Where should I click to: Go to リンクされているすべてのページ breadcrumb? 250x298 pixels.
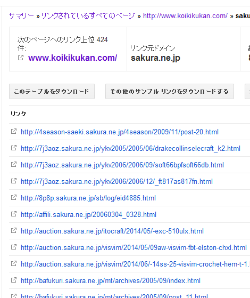point(88,16)
